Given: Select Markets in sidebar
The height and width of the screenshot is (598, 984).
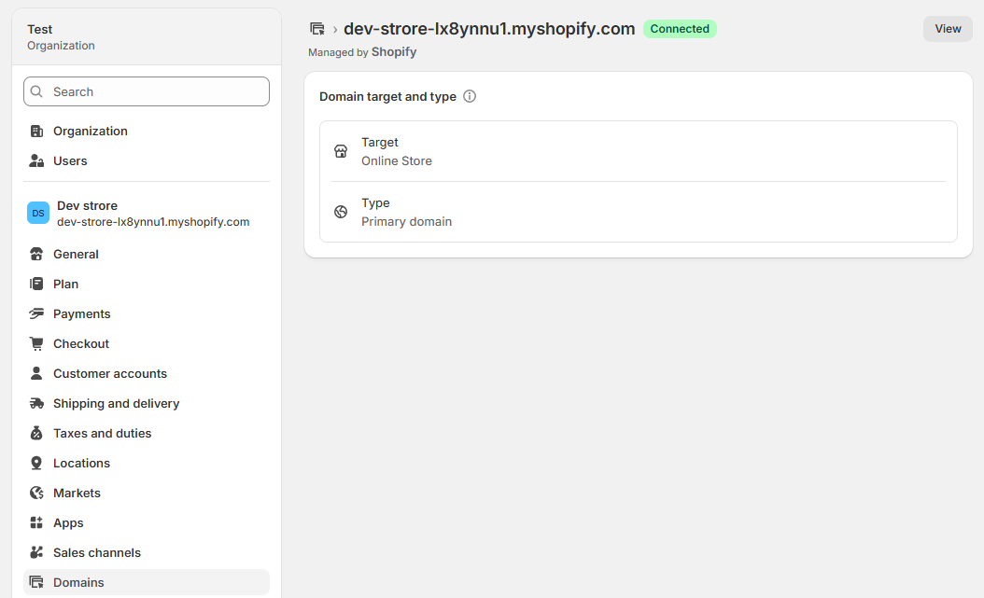Looking at the screenshot, I should point(147,494).
